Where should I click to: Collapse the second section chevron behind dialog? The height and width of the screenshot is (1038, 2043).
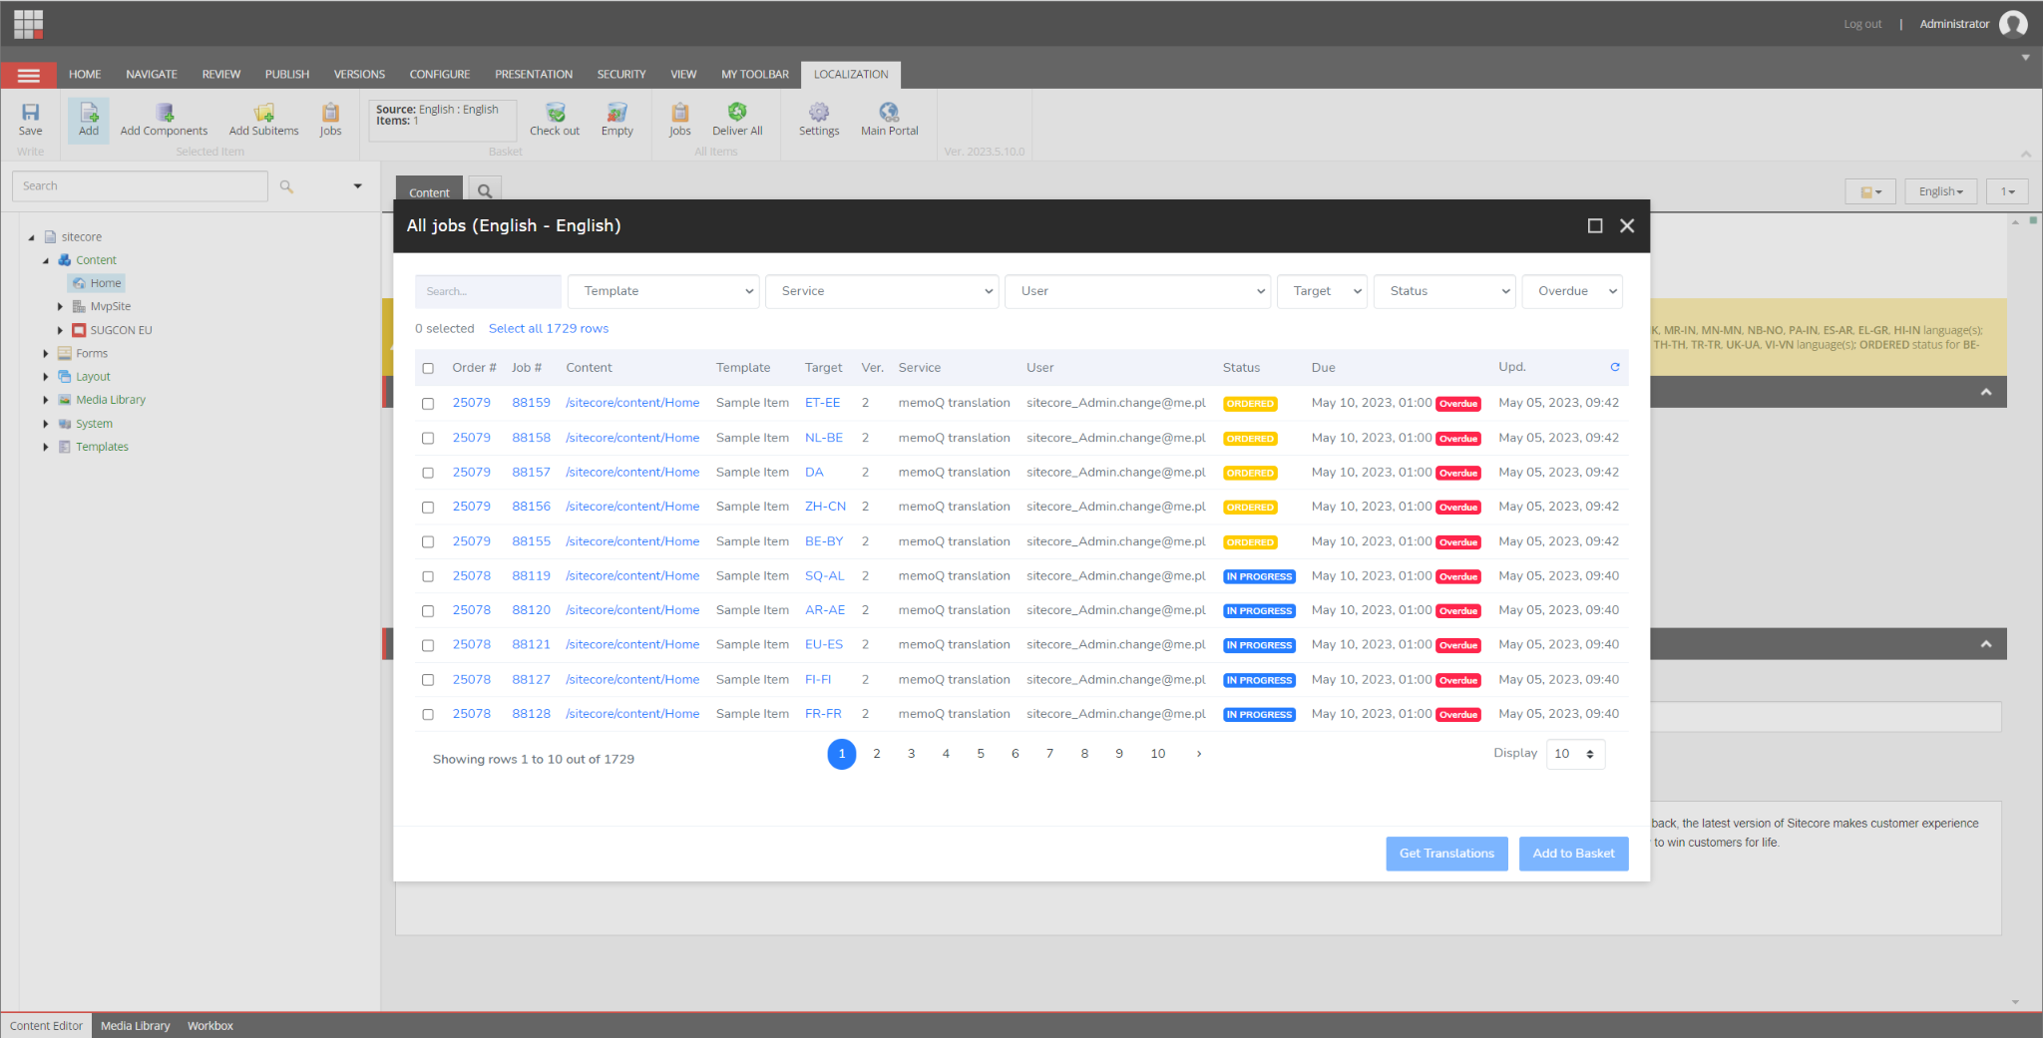pyautogui.click(x=1986, y=644)
